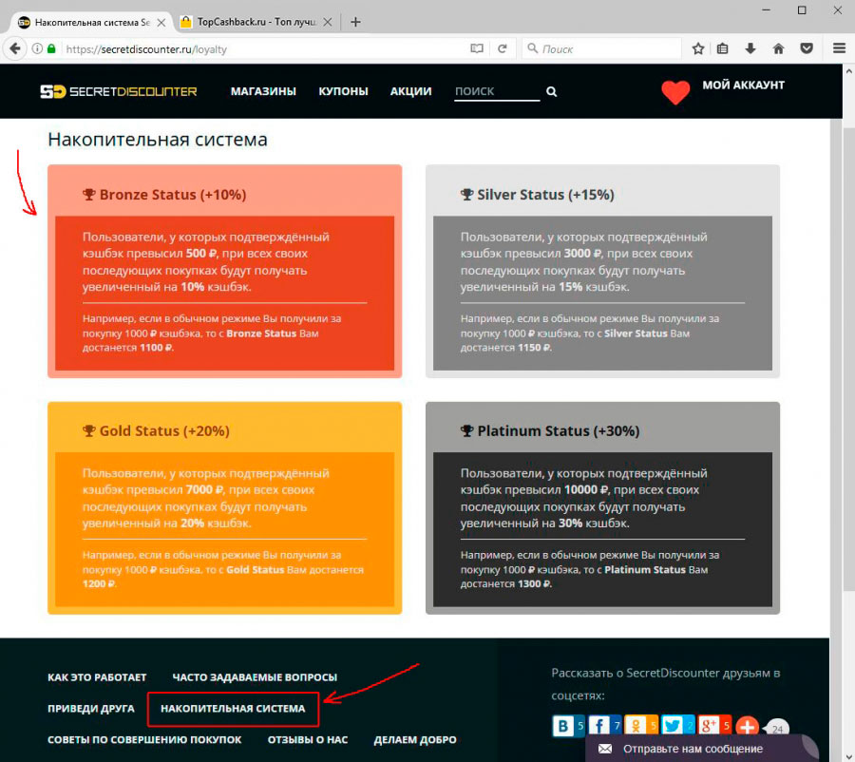This screenshot has width=855, height=762.
Task: Share via Facebook icon
Action: pos(598,726)
